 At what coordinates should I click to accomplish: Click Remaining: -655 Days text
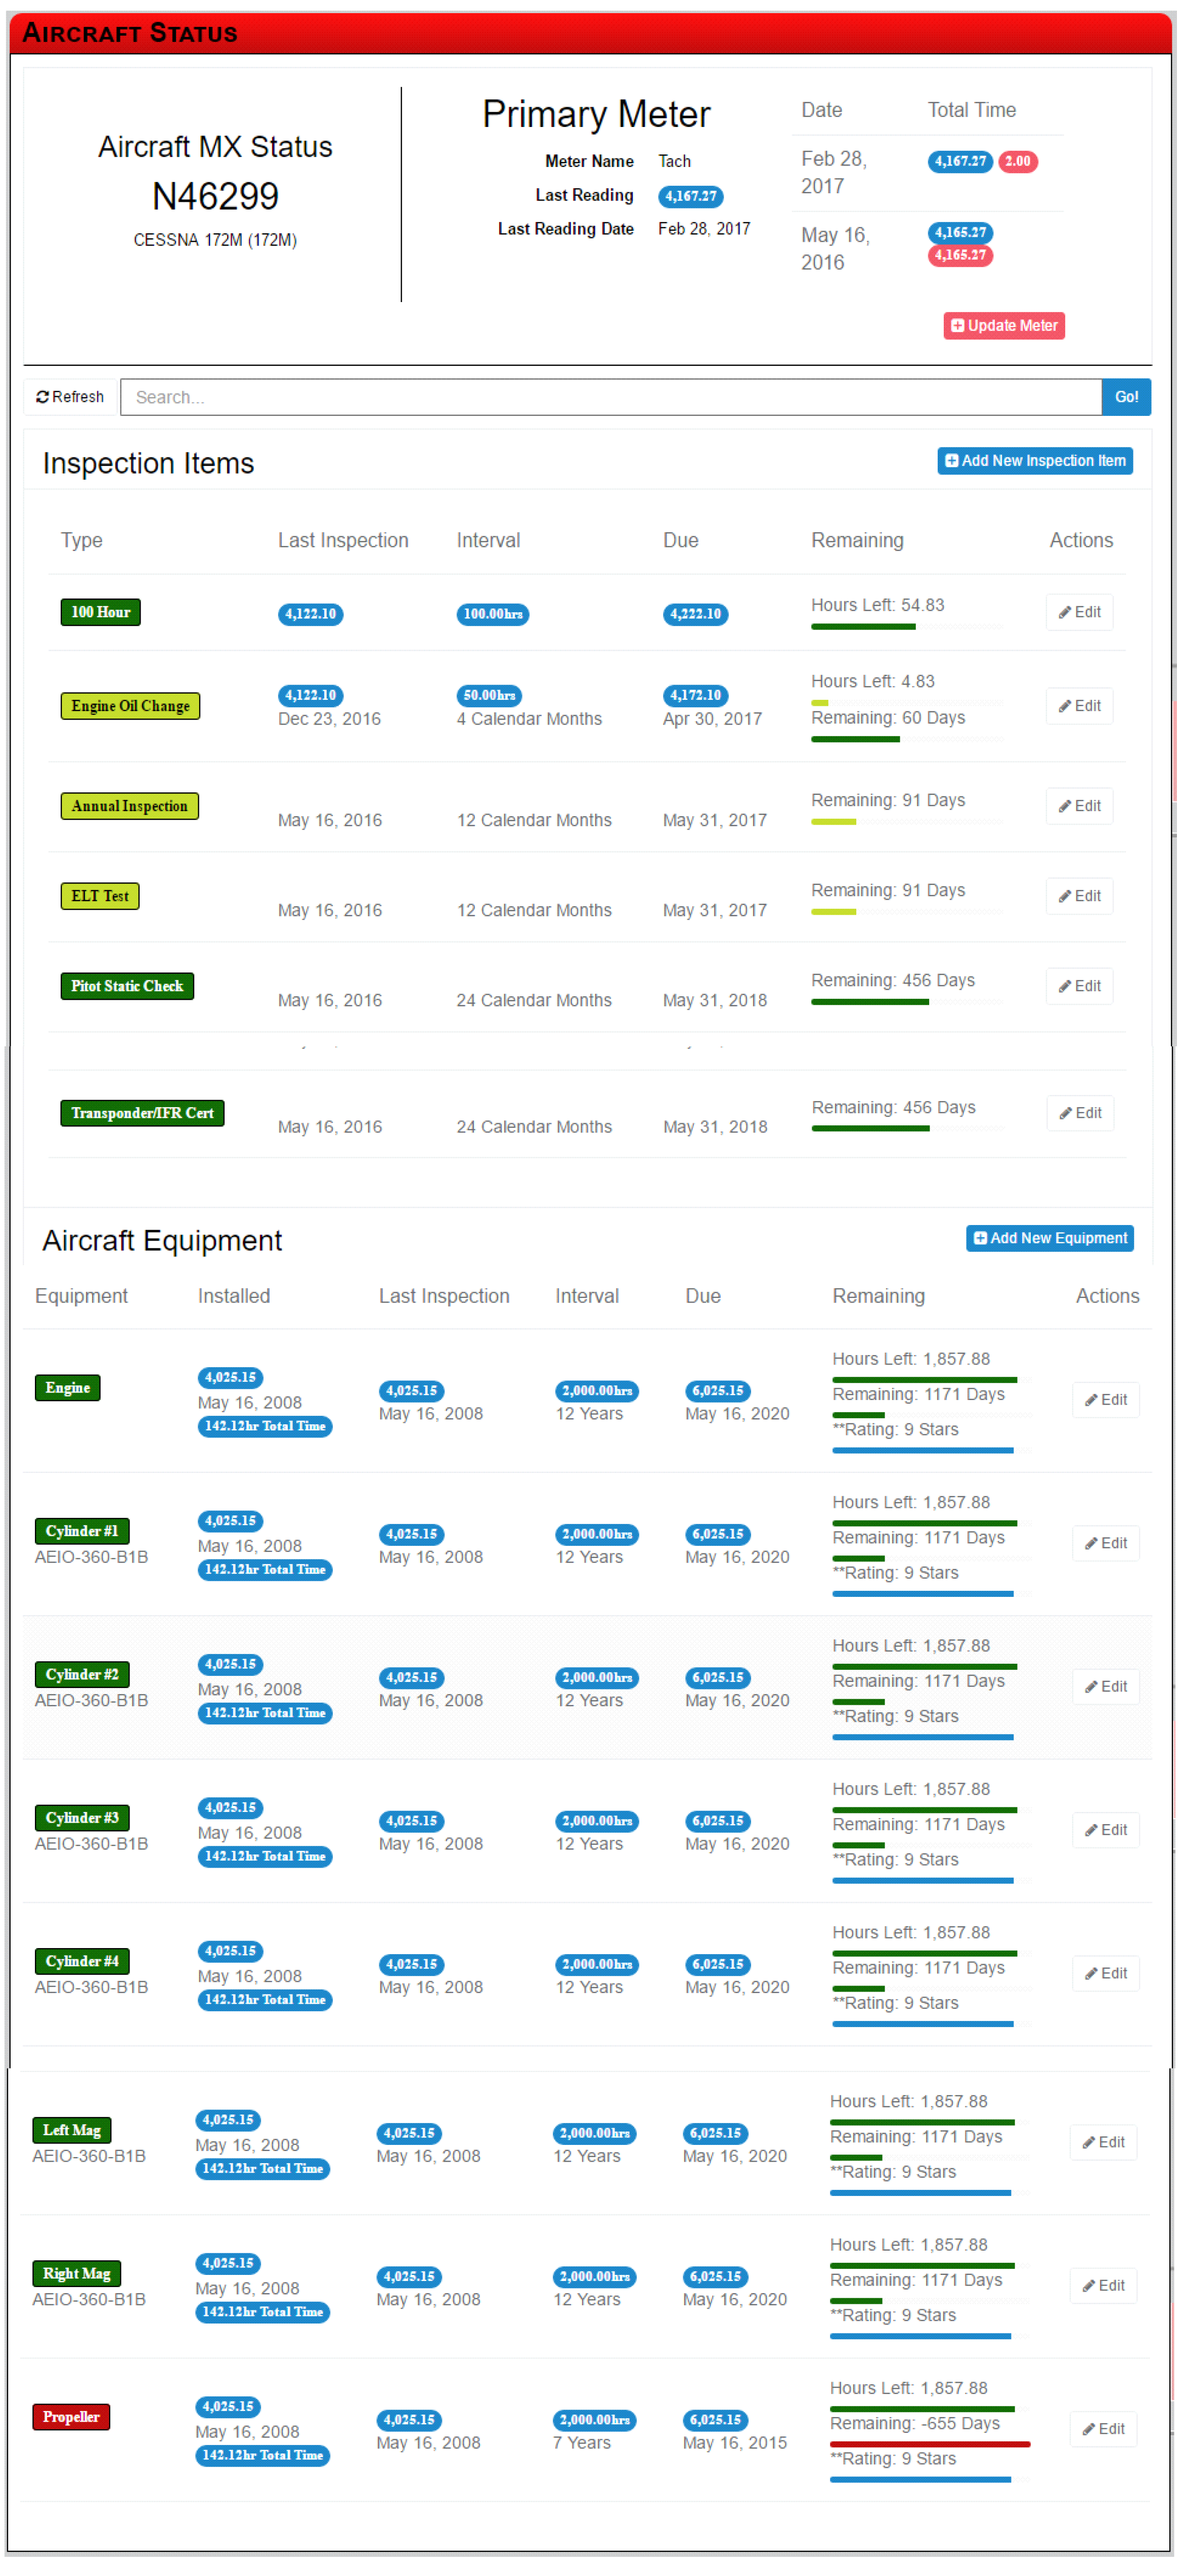tap(914, 2423)
